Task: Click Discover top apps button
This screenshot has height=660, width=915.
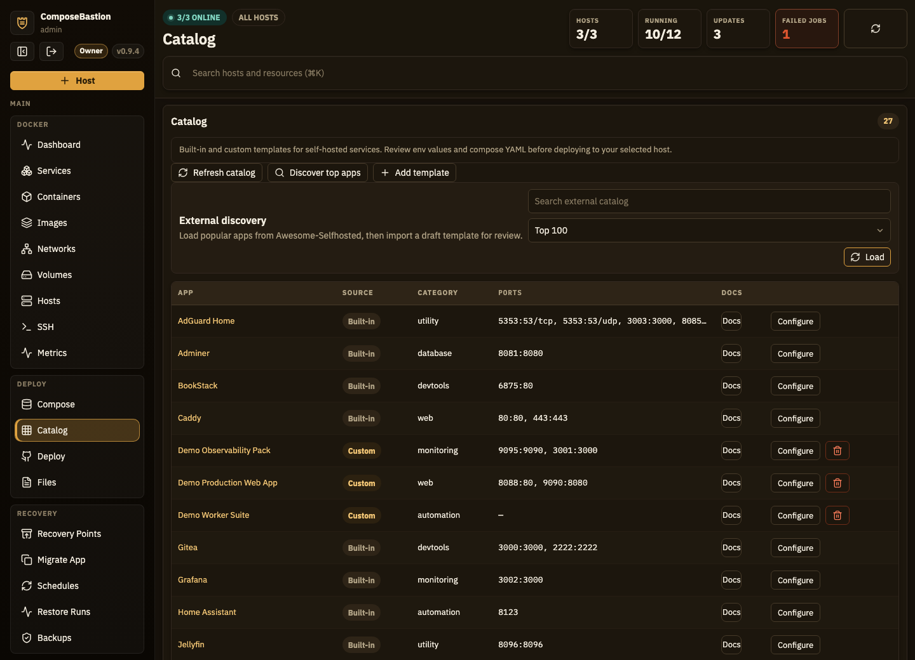Action: (318, 173)
